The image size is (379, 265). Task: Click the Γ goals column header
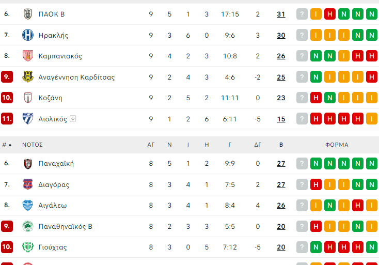pyautogui.click(x=230, y=145)
